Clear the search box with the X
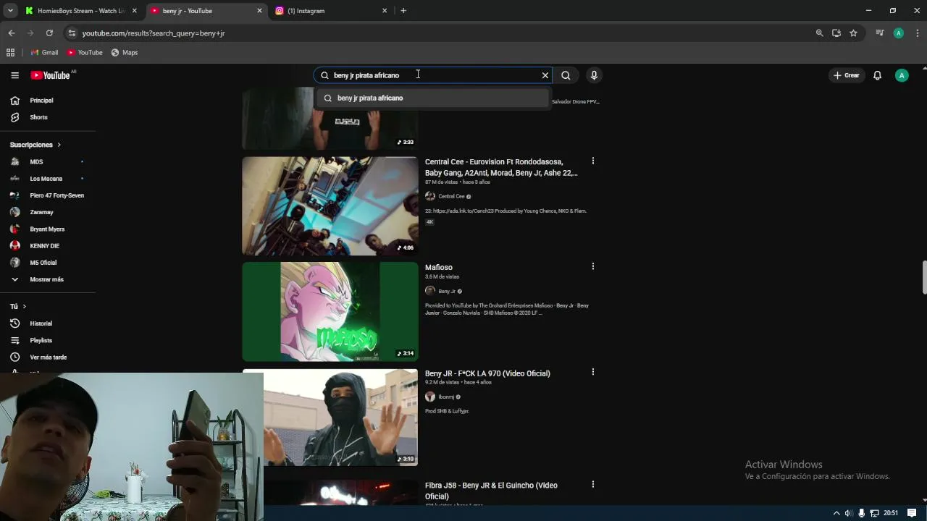 click(545, 75)
